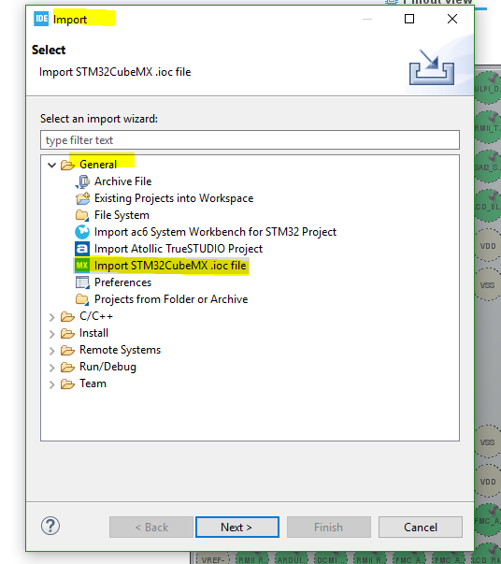Click the Install folder icon
This screenshot has height=564, width=501.
pos(67,333)
